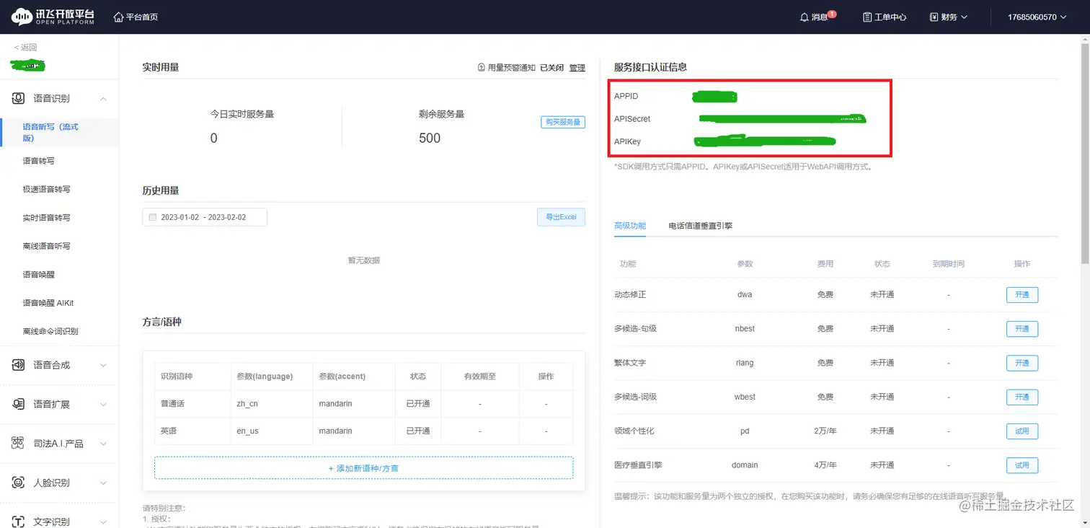The image size is (1090, 528).
Task: Expand the 语音合成 section chevron
Action: [103, 365]
